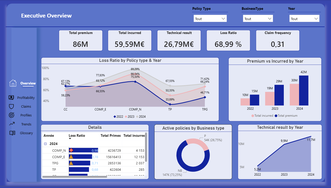Click the Trends arrow icon
The width and height of the screenshot is (331, 188).
(x=12, y=124)
